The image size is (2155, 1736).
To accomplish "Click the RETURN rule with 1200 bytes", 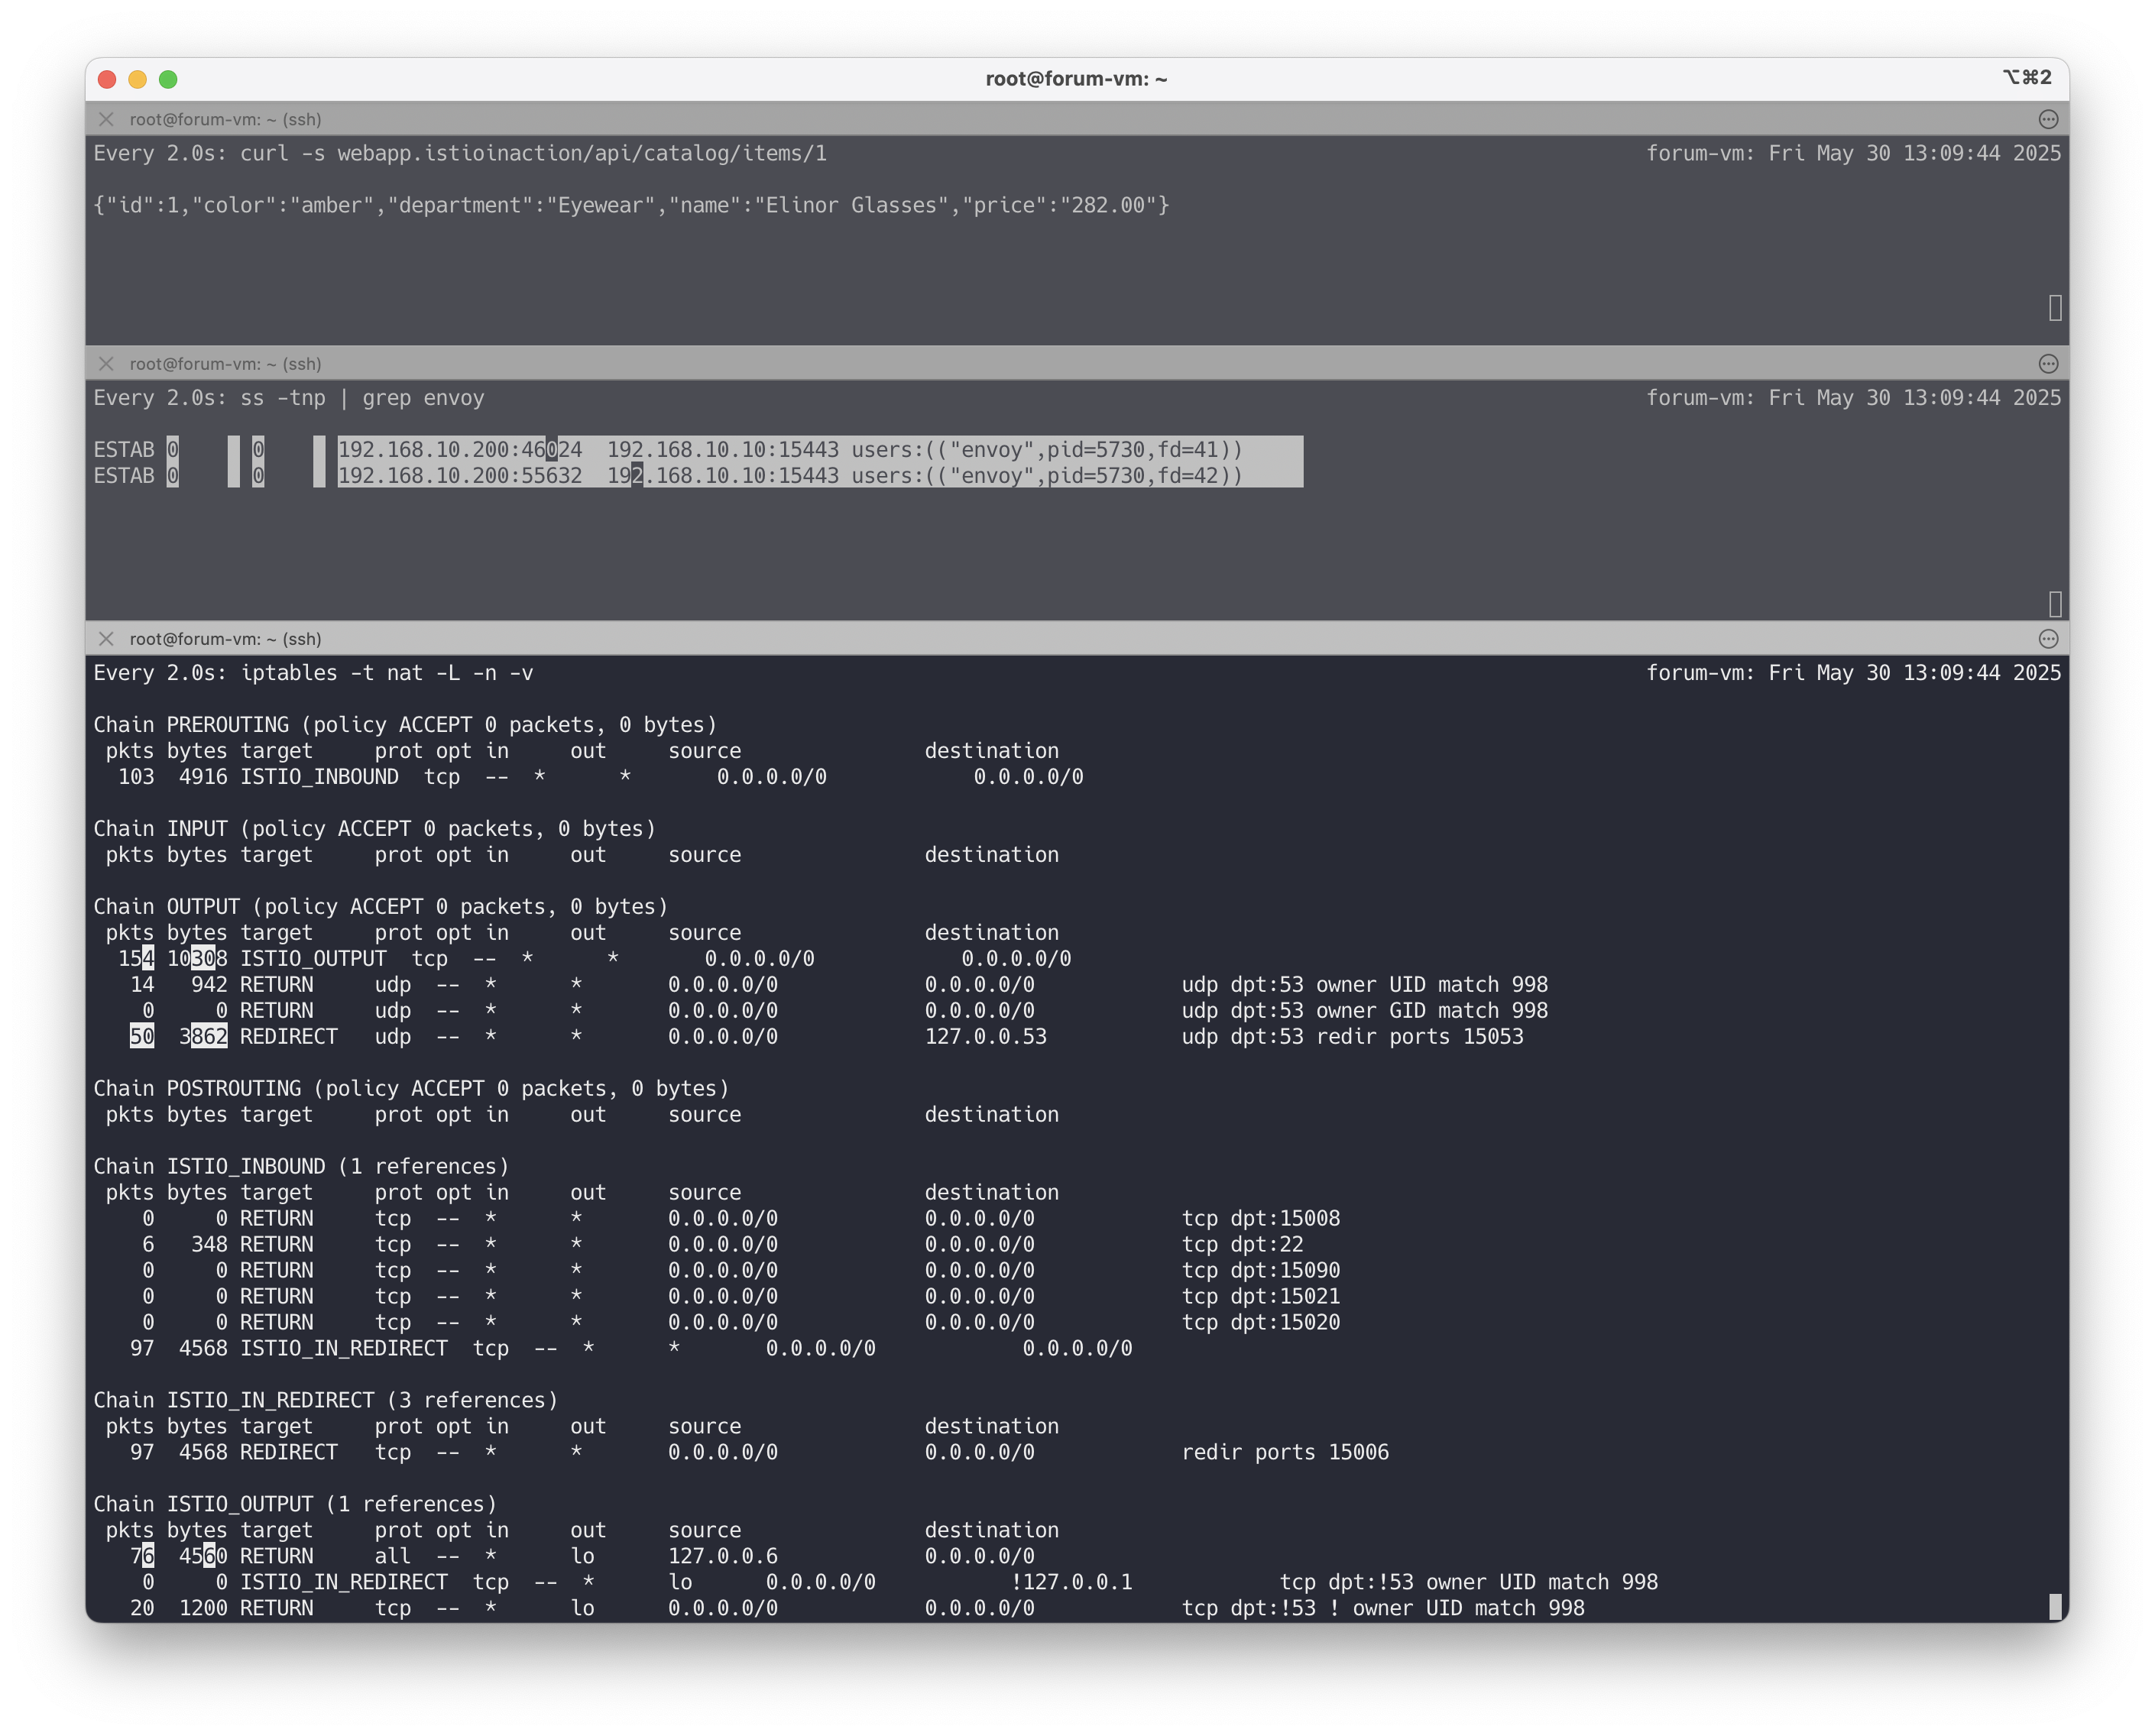I will point(857,1609).
